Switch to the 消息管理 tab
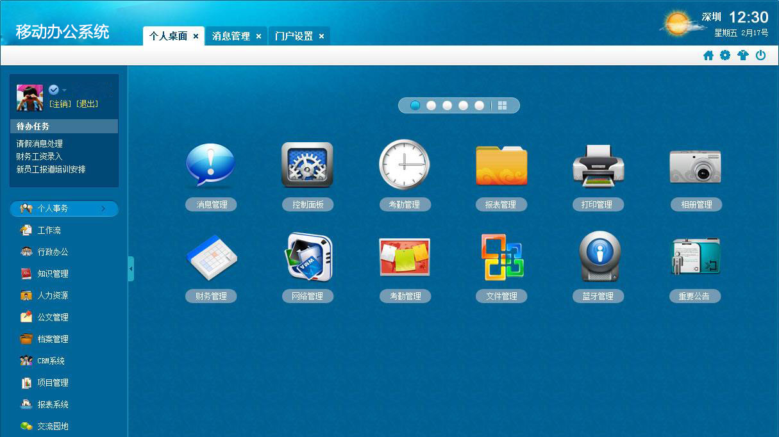The width and height of the screenshot is (779, 437). [x=231, y=36]
